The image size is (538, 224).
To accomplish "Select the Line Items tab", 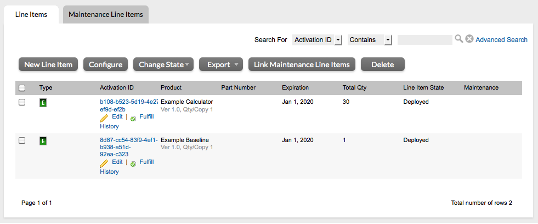I will click(31, 15).
